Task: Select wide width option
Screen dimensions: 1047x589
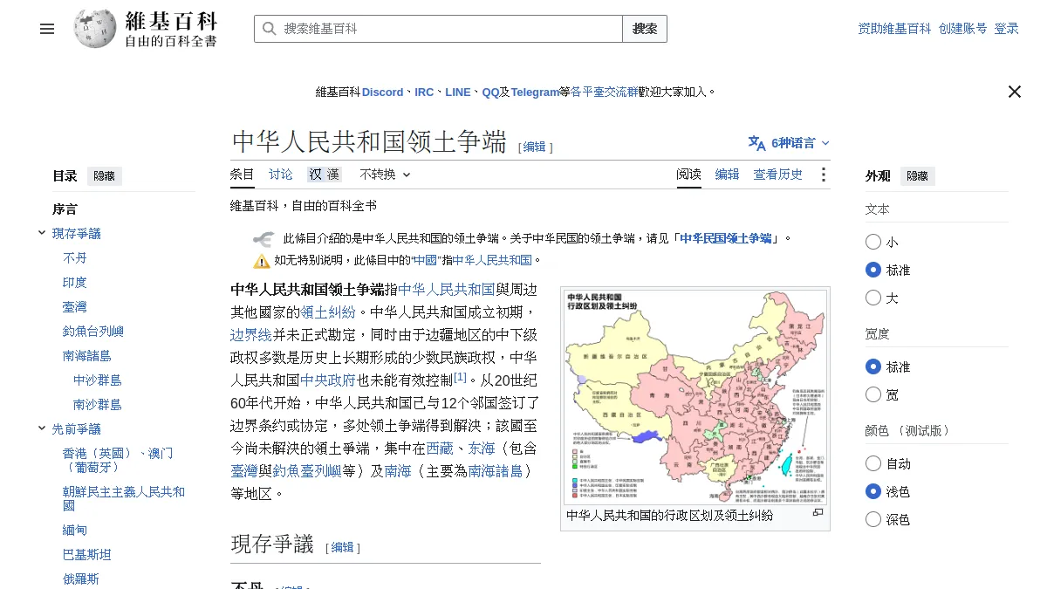Action: pyautogui.click(x=873, y=394)
